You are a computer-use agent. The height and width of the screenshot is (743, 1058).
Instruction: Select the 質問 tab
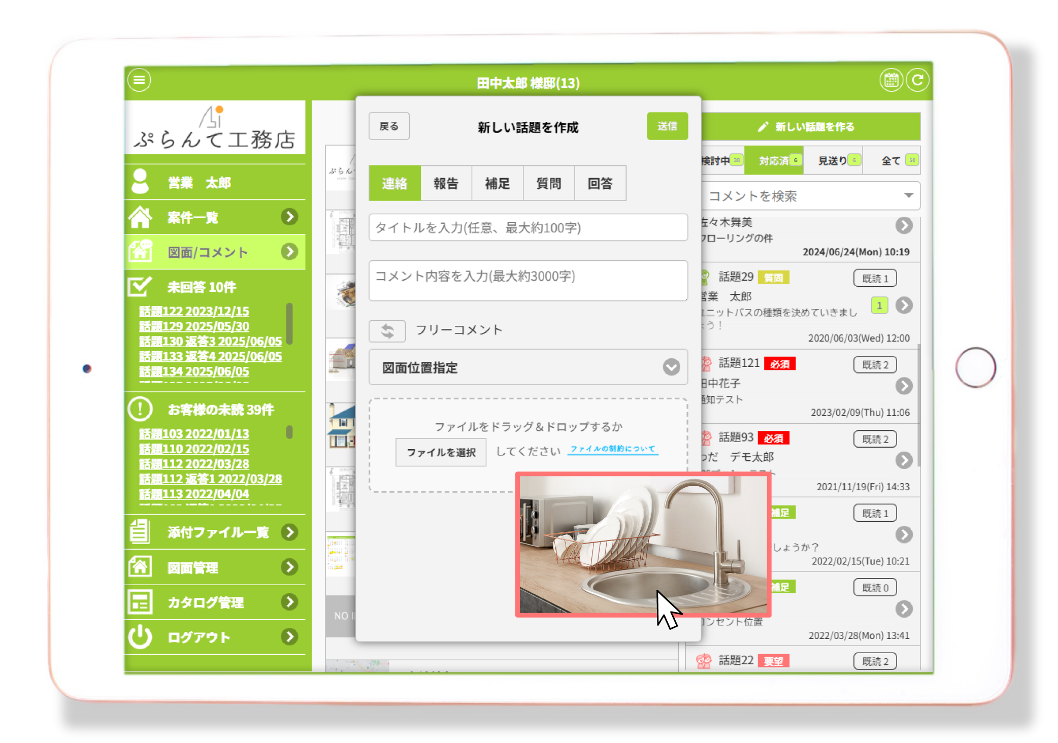tap(548, 183)
